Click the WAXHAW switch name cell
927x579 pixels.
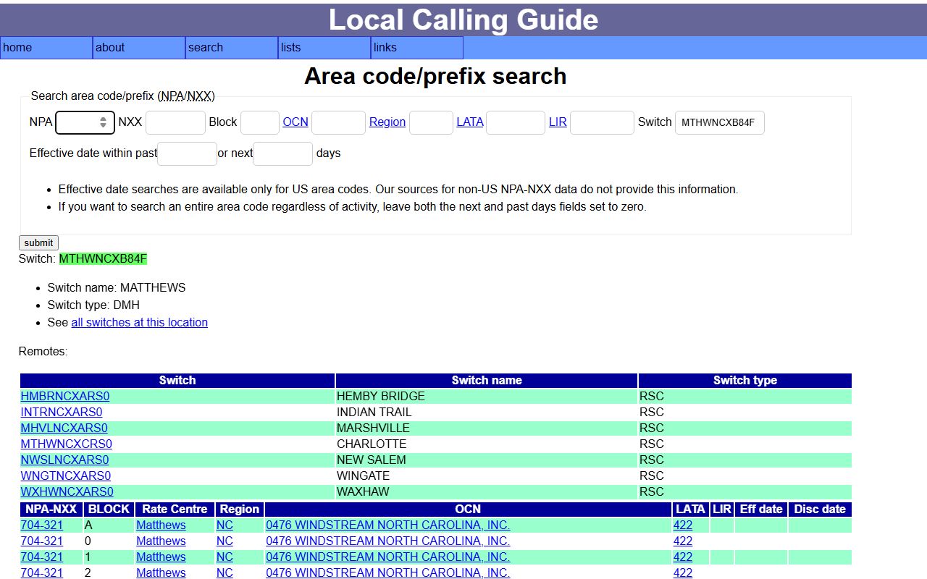click(487, 492)
